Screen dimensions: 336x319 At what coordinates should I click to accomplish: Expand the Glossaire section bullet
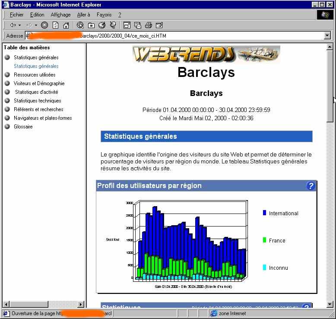tap(7, 126)
